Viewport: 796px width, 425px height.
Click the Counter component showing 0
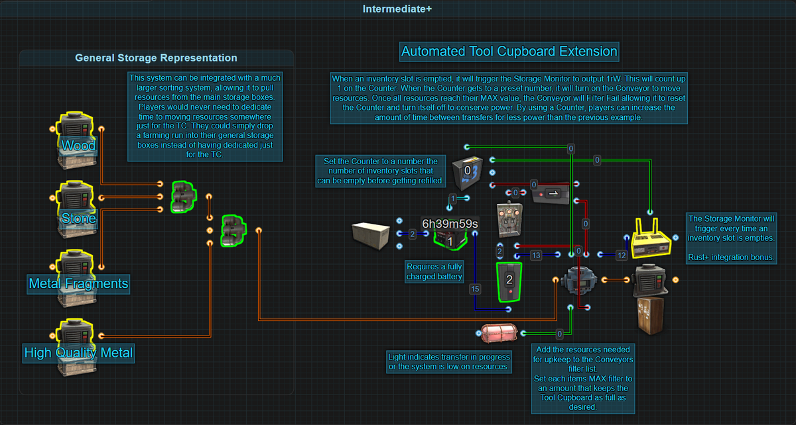click(x=468, y=173)
